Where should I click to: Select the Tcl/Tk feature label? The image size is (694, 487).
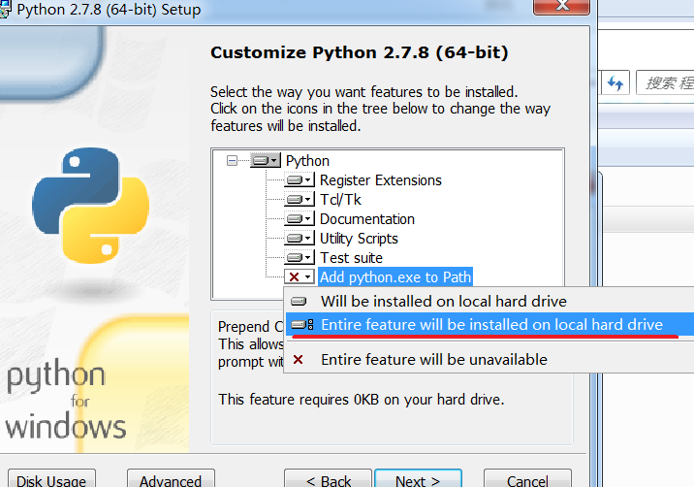[340, 200]
